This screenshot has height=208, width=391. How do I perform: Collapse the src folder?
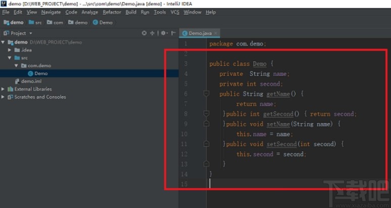[x=10, y=58]
